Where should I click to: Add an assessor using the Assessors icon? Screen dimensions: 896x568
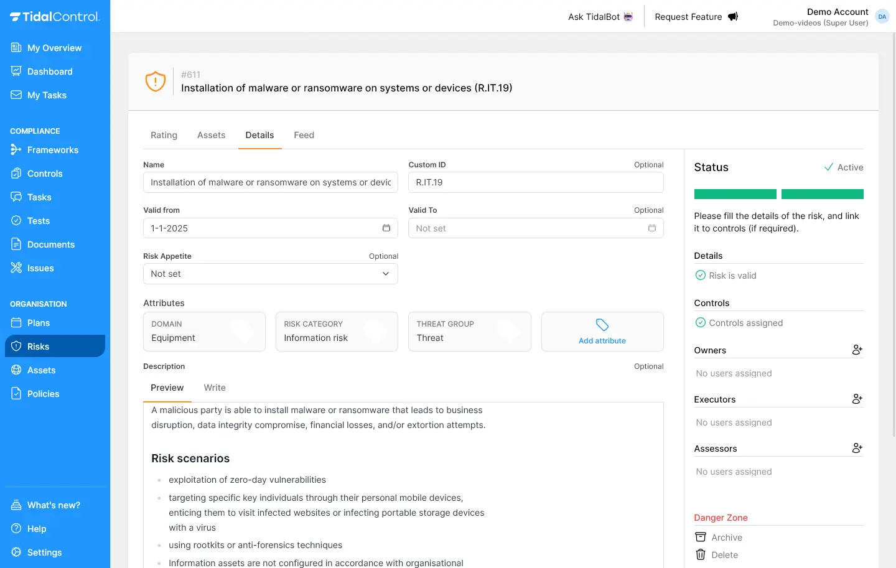click(857, 449)
